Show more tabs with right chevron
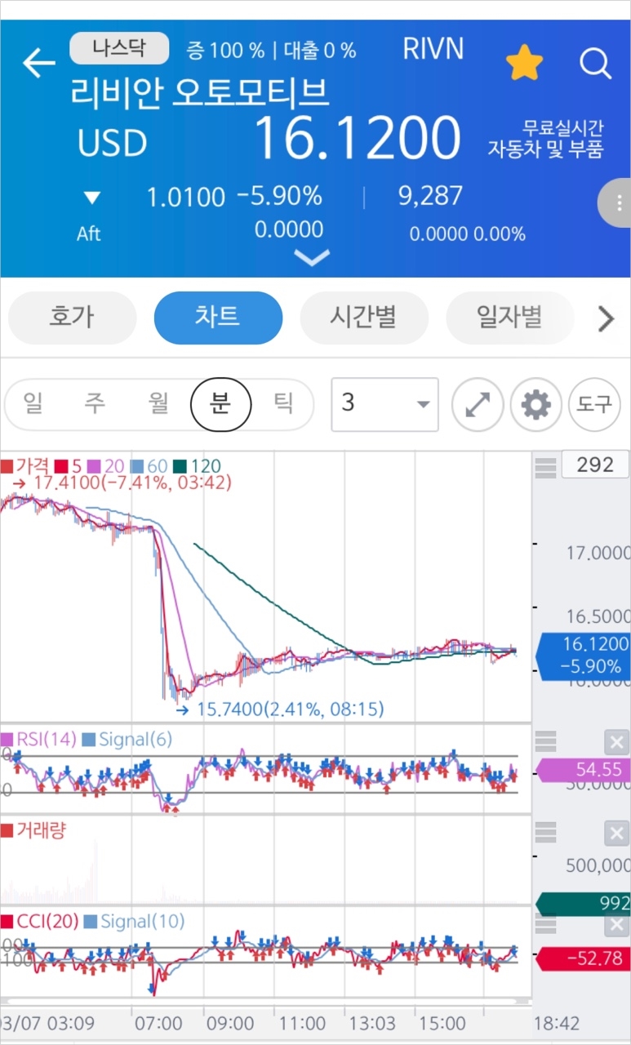631x1045 pixels. (606, 318)
